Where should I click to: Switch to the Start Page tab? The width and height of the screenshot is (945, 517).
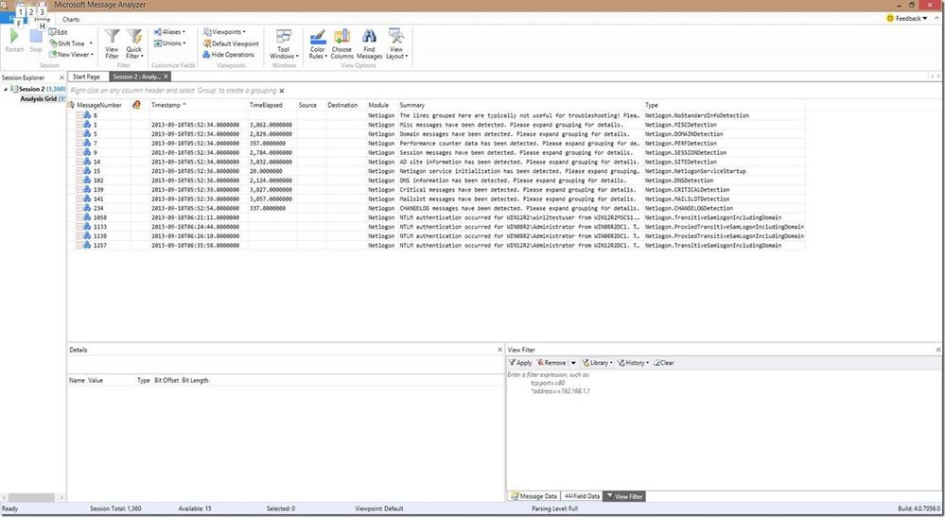[86, 77]
